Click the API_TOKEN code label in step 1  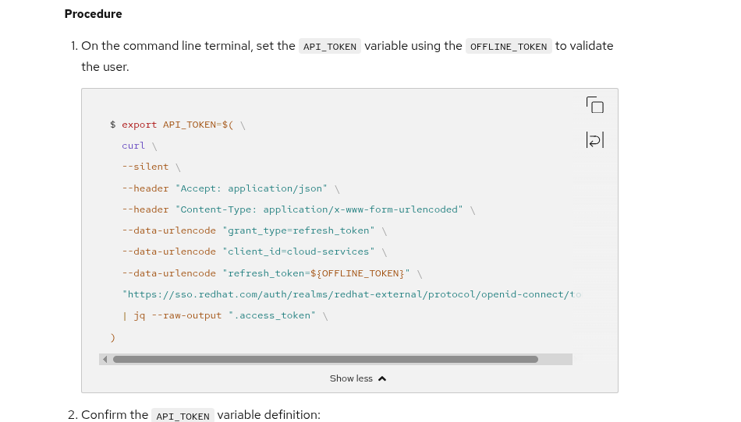click(329, 47)
